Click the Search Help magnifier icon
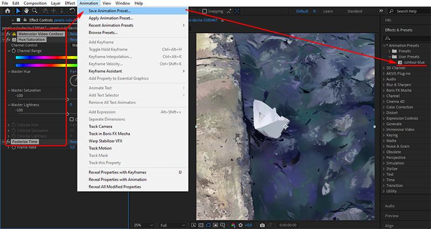This screenshot has height=229, width=431. tap(392, 11)
